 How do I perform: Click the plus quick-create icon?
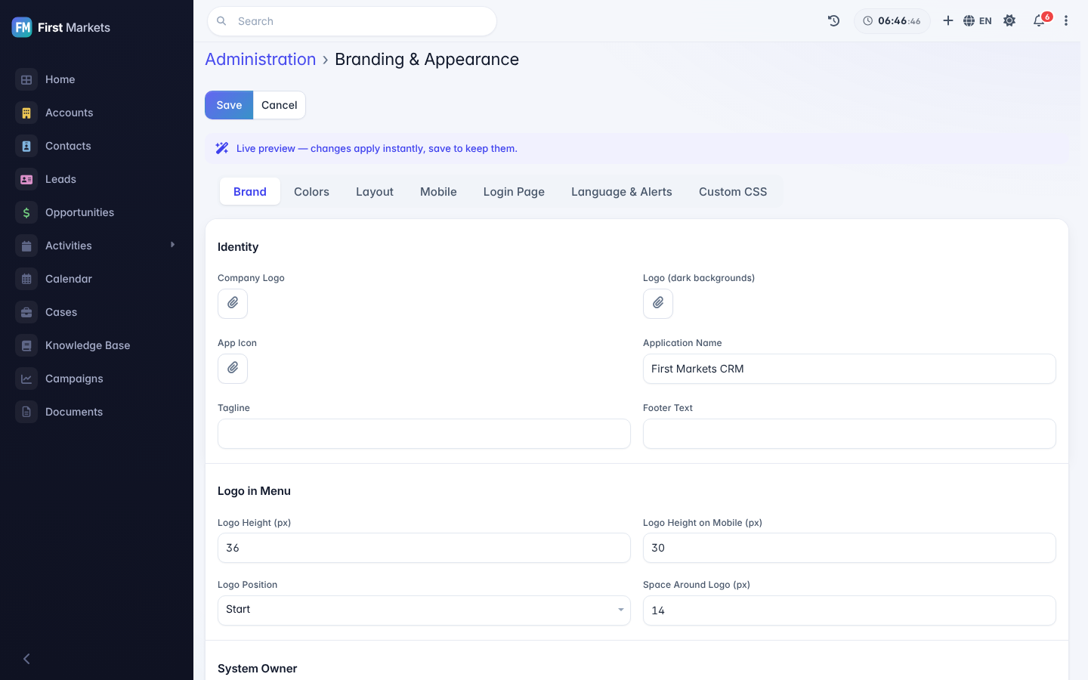pos(947,21)
